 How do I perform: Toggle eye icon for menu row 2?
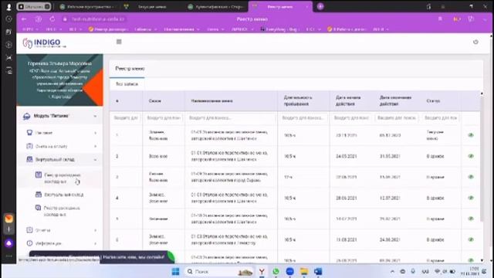point(471,156)
